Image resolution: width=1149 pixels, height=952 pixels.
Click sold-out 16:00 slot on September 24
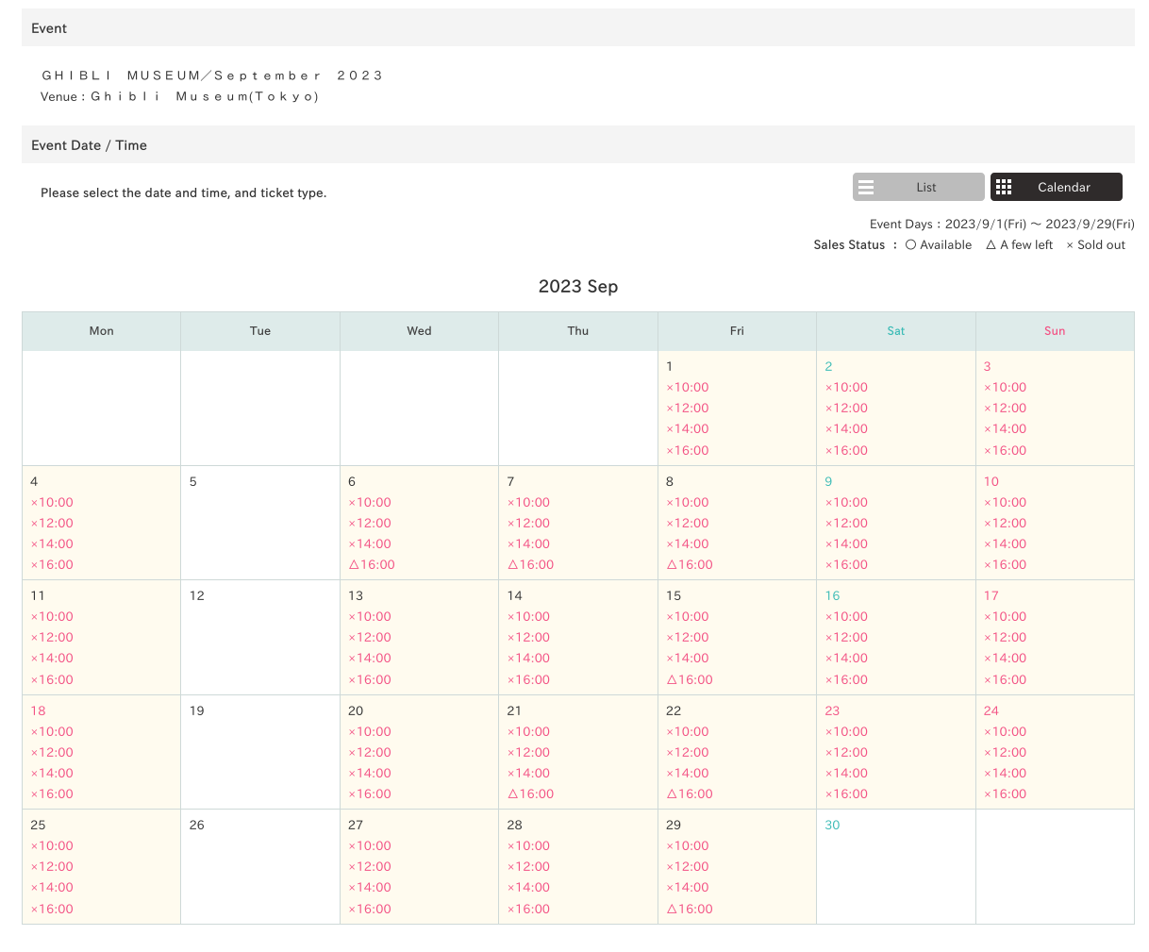coord(1006,793)
